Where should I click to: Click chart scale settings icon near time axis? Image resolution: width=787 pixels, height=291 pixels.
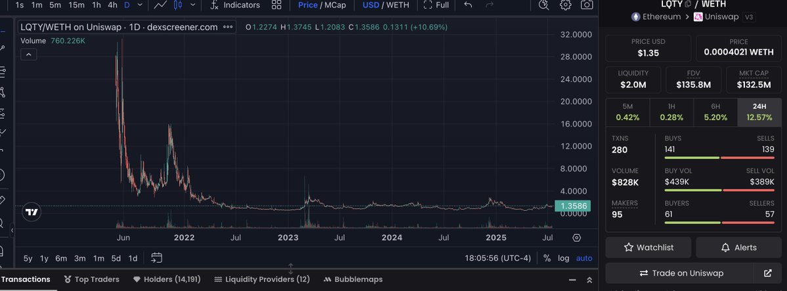tap(577, 238)
